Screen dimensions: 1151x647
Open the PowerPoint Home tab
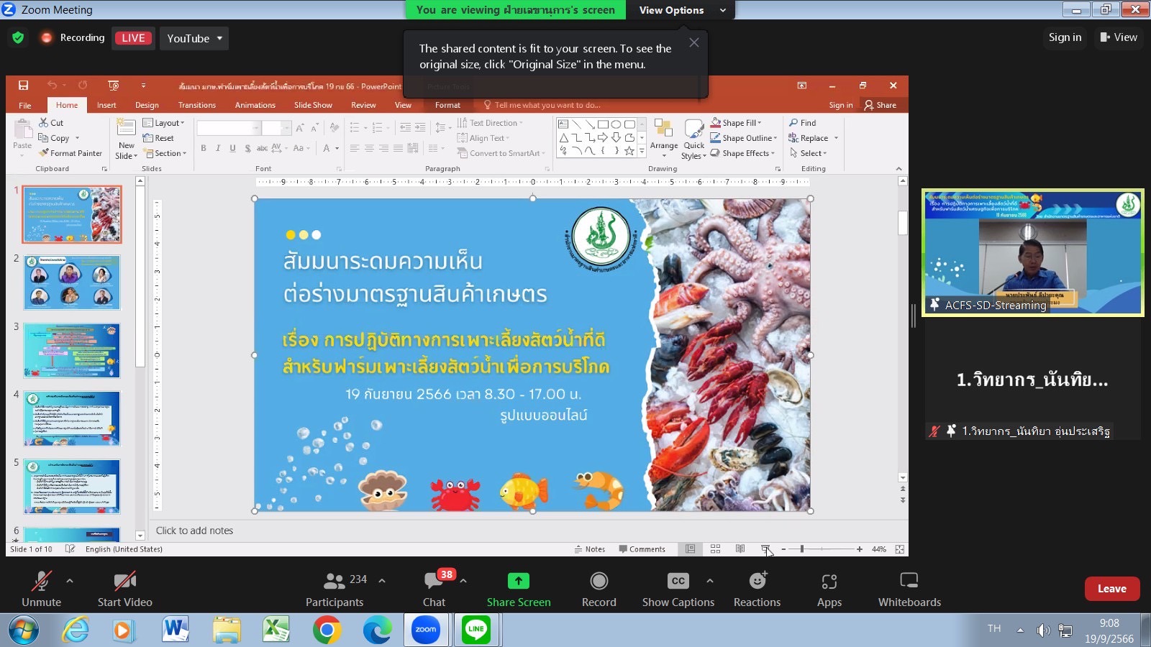point(67,105)
